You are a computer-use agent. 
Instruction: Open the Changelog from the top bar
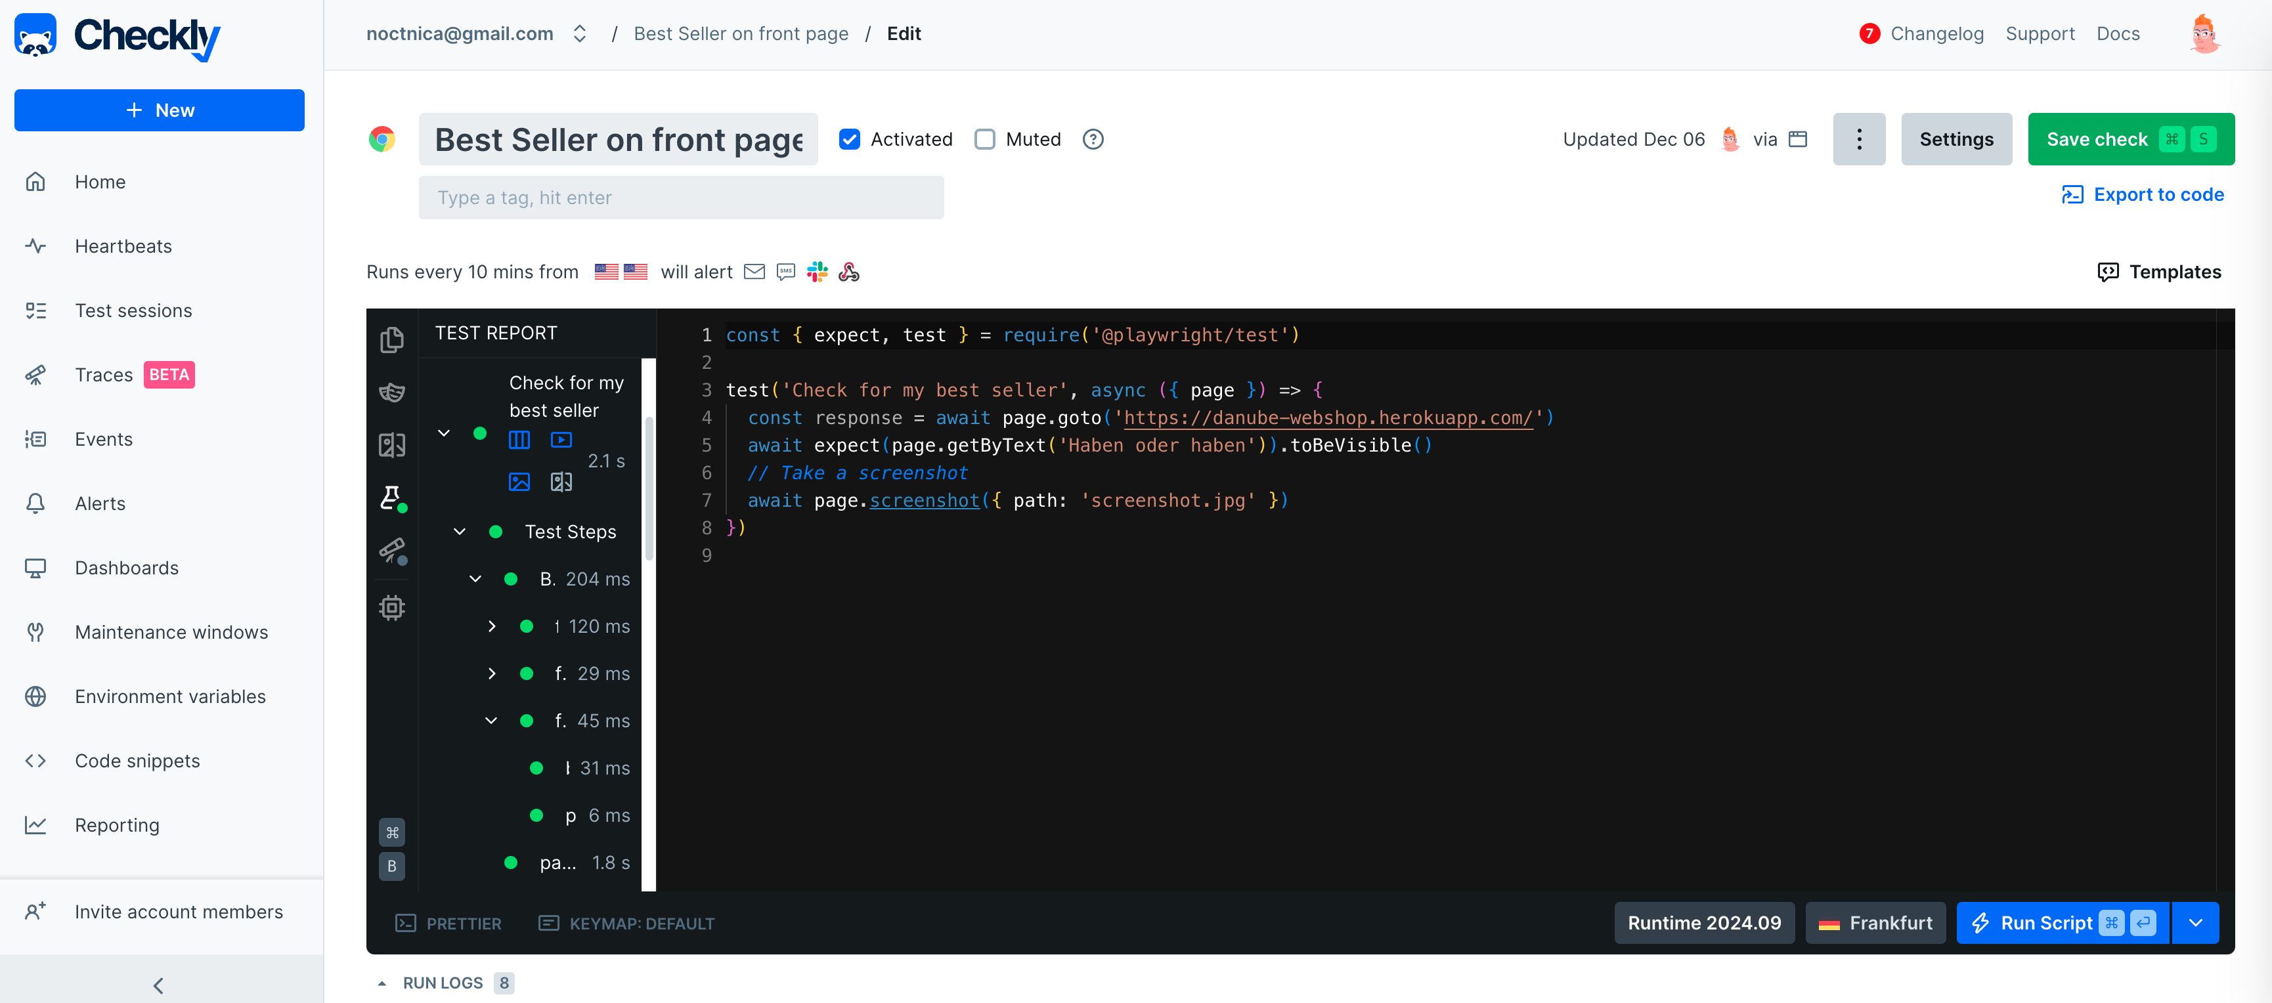(1937, 33)
